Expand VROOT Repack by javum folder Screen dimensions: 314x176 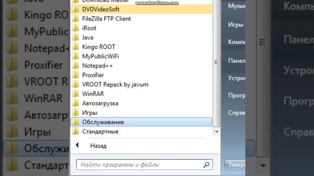[x=141, y=85]
